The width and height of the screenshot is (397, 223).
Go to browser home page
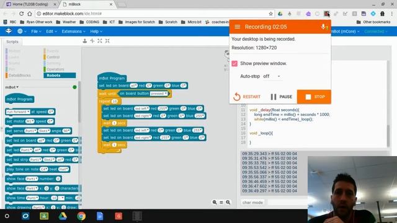[30, 14]
